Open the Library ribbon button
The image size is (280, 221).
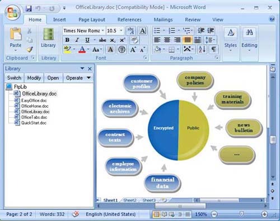[48, 38]
